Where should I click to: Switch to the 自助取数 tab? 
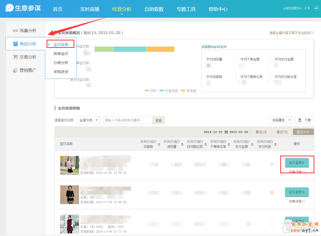[x=154, y=9]
